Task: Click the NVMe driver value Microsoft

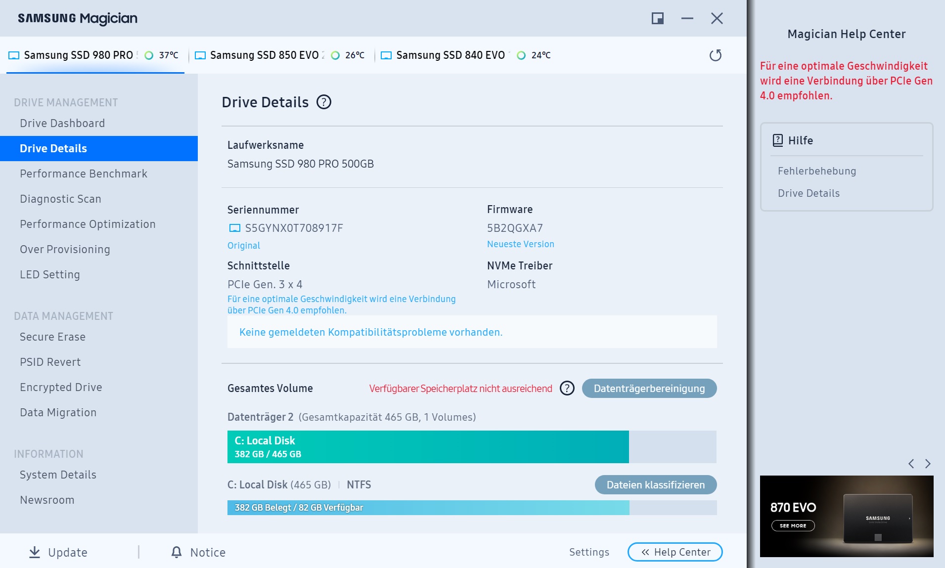Action: [x=511, y=284]
